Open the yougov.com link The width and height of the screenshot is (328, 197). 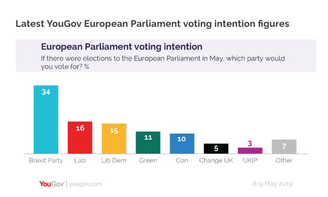(86, 184)
